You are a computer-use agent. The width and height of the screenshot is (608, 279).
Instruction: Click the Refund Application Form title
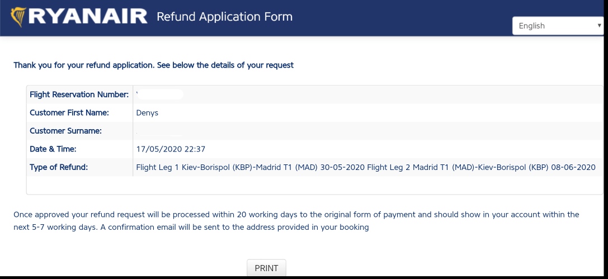coord(224,17)
